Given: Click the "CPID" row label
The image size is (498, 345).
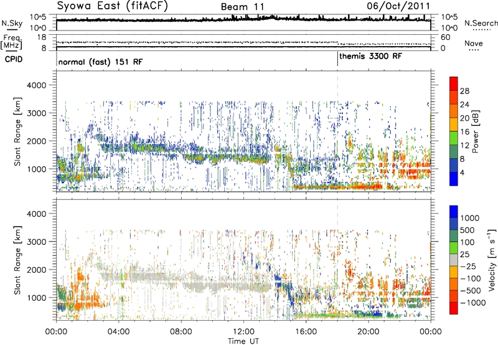Looking at the screenshot, I should tap(14, 59).
